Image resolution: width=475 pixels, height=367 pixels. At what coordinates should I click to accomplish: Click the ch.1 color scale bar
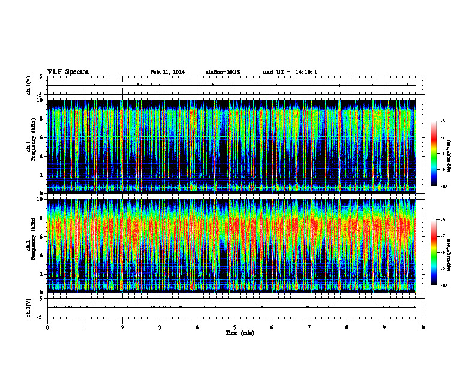point(434,154)
